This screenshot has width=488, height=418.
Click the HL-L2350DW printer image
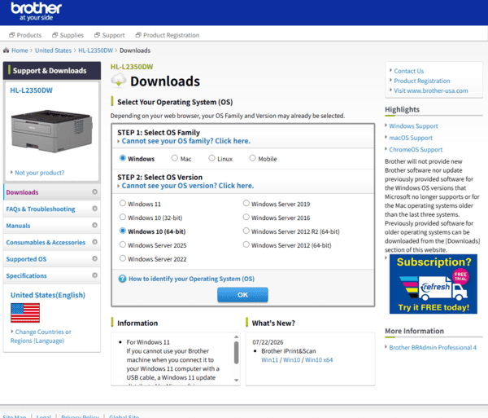click(x=52, y=131)
